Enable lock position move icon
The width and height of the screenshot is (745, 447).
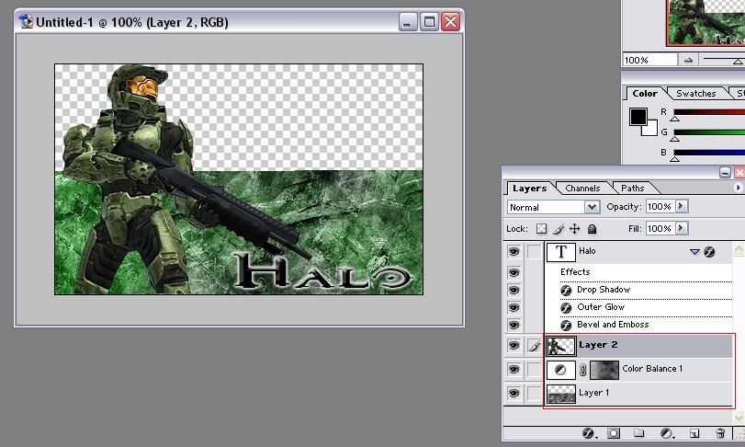coord(575,229)
